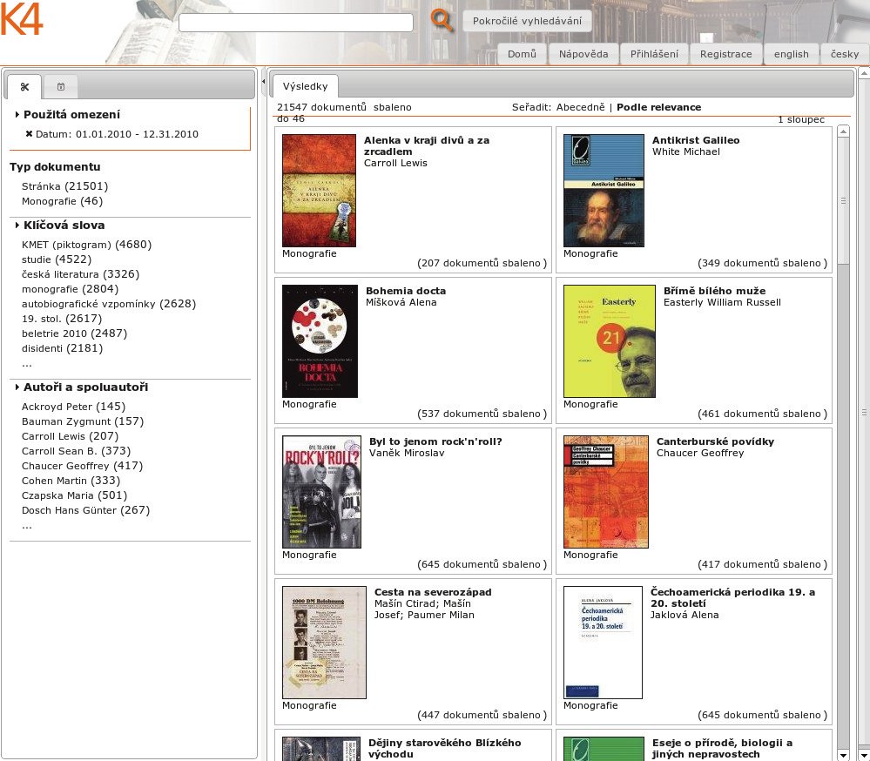Filter by keyword disidenti

pos(62,348)
